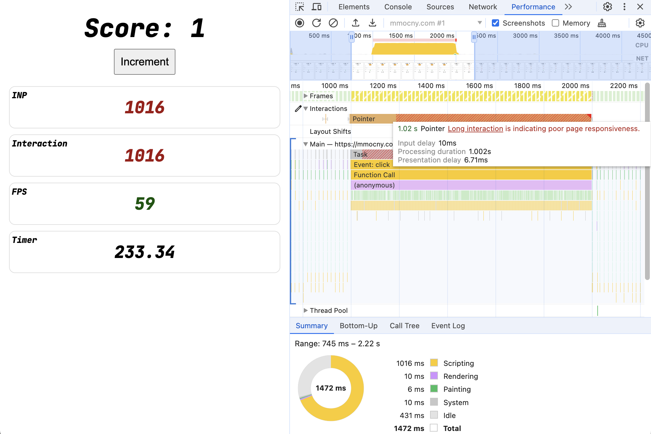
Task: Click the record performance icon
Action: 300,23
